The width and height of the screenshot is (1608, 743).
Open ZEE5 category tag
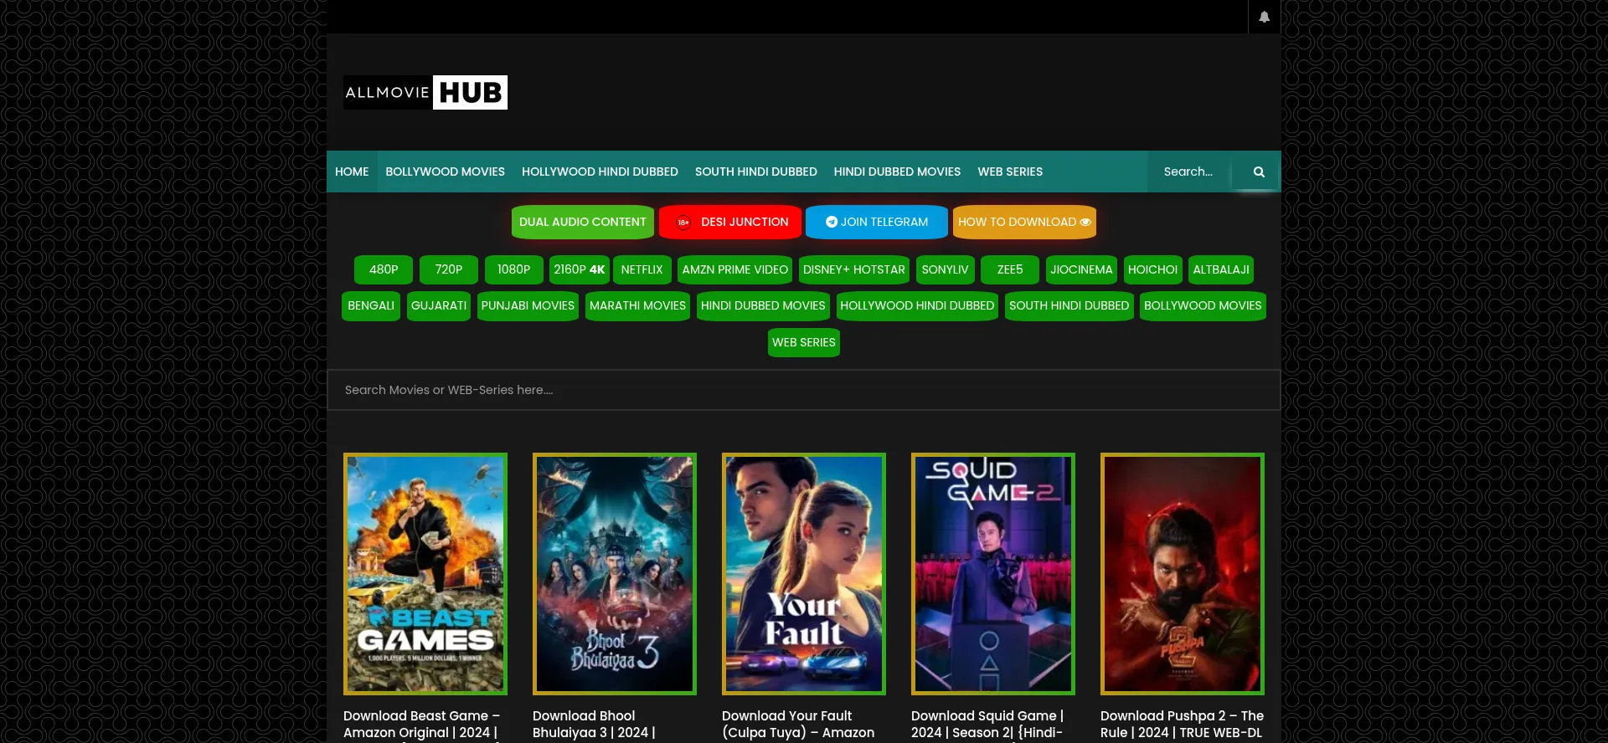1010,269
